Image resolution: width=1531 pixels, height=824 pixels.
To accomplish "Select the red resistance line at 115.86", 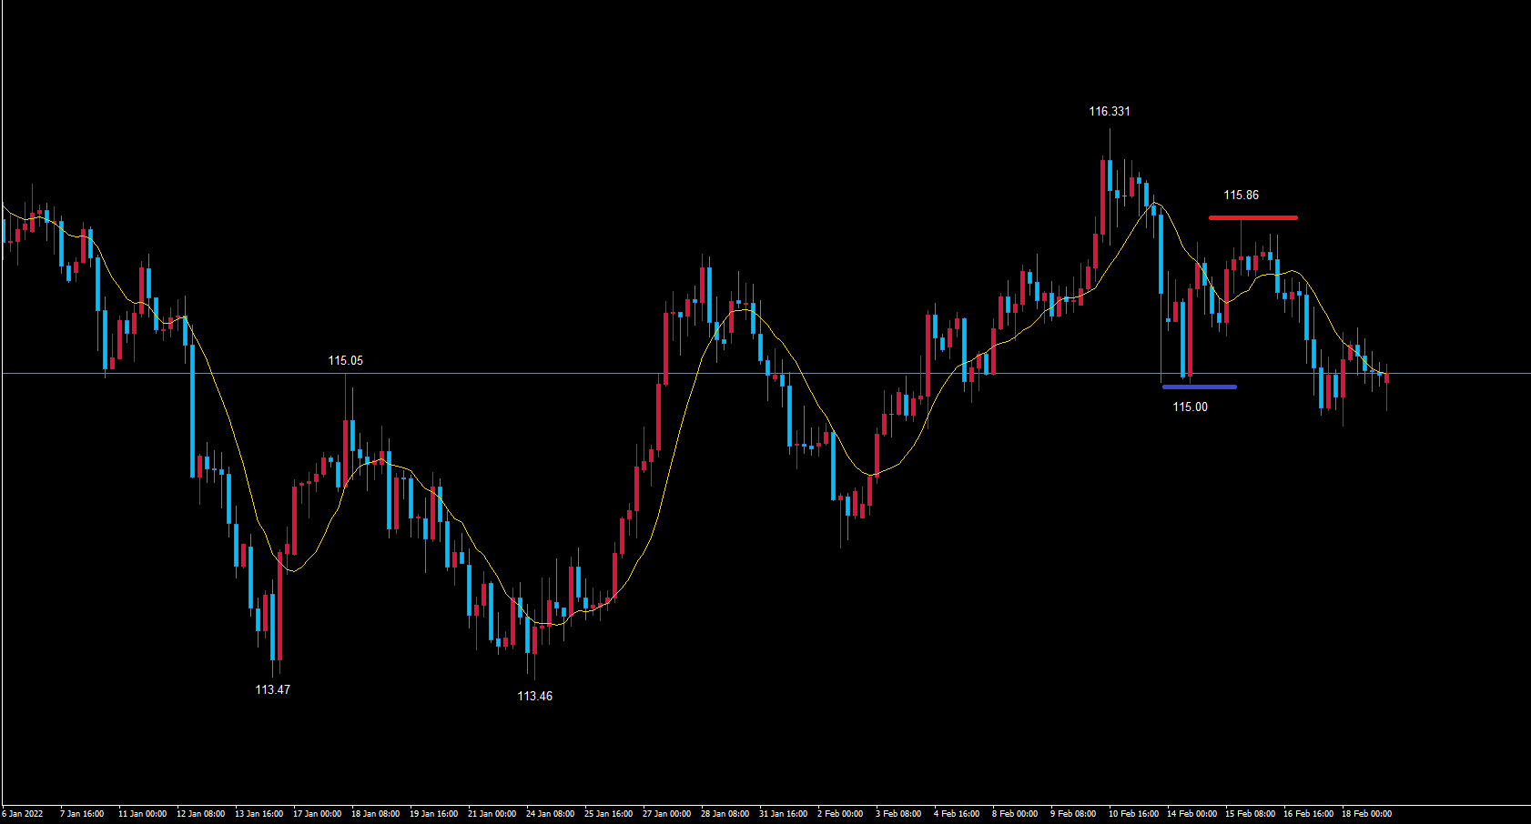I will pyautogui.click(x=1252, y=217).
